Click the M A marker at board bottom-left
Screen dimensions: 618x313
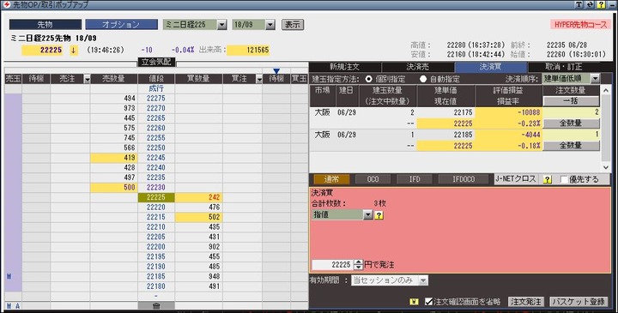[x=13, y=306]
